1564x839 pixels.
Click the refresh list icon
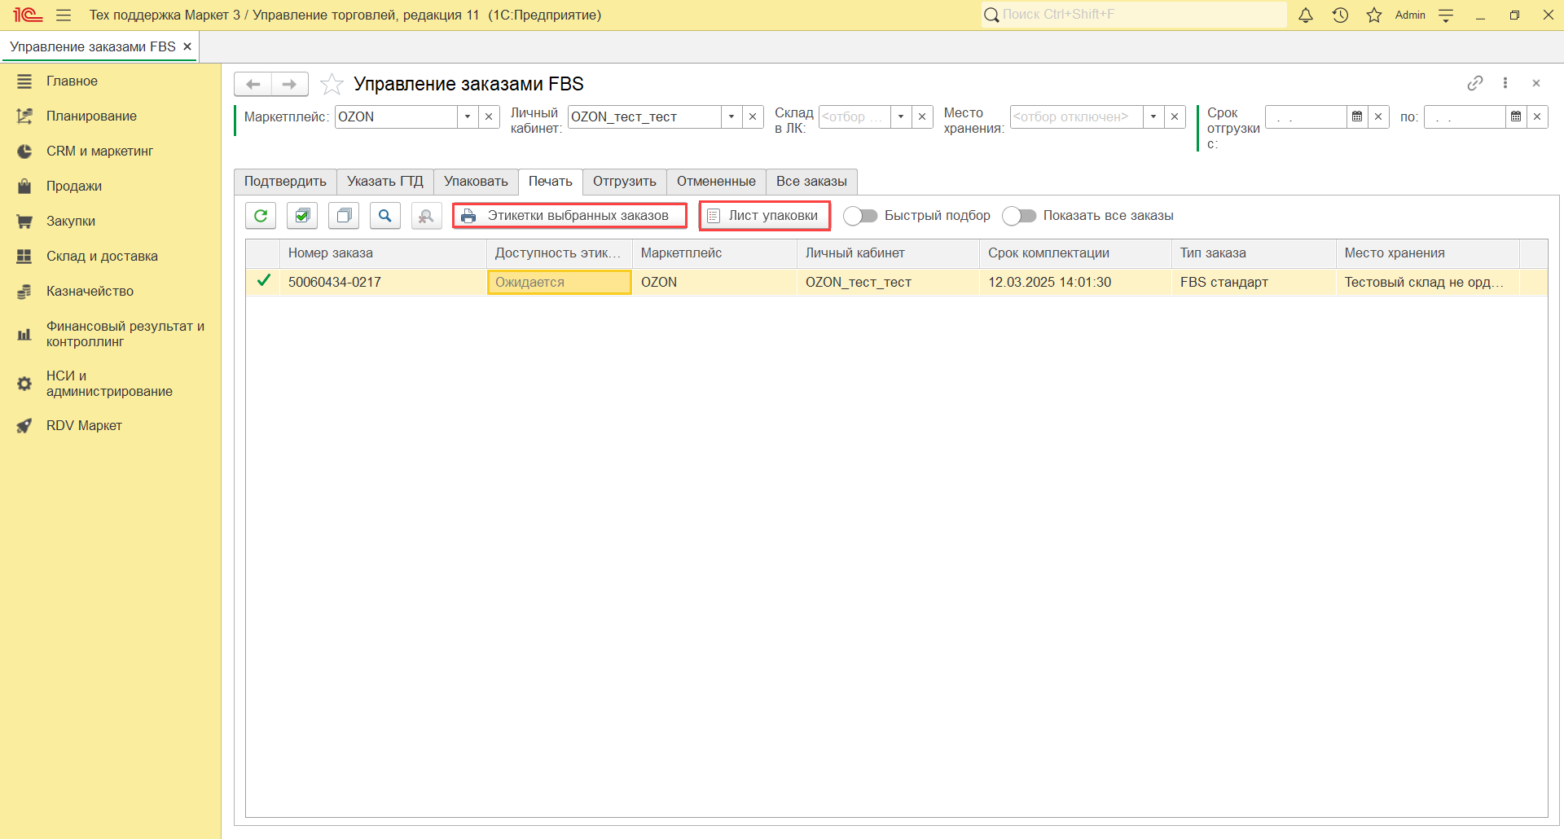[261, 216]
